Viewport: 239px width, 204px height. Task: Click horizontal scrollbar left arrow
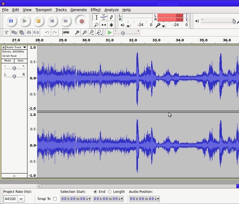tap(39, 186)
